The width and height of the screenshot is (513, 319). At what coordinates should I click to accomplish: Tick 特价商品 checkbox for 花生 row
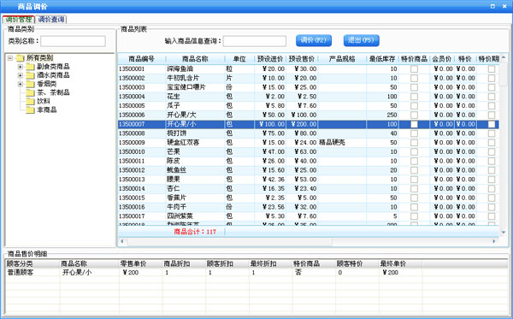point(414,97)
